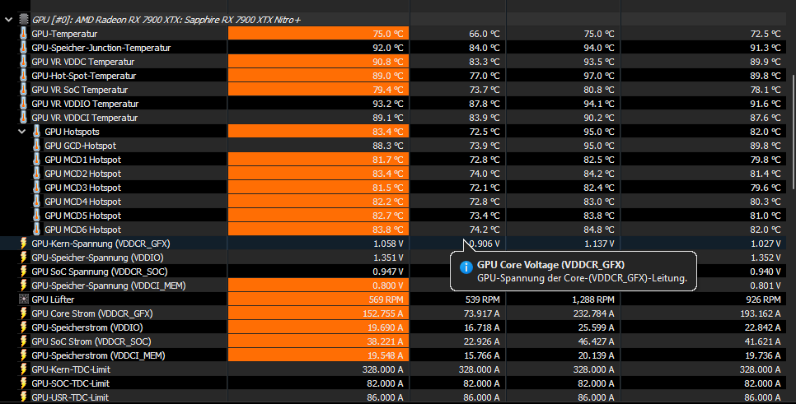The image size is (796, 404).
Task: Select the GPU MCD6 Hotspot label
Action: click(x=82, y=230)
